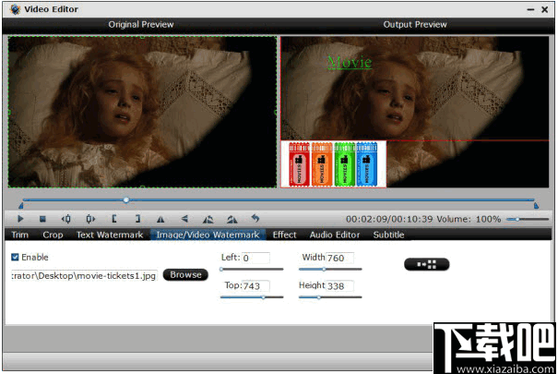Set trim start with left bracket icon
The width and height of the screenshot is (558, 374).
113,219
